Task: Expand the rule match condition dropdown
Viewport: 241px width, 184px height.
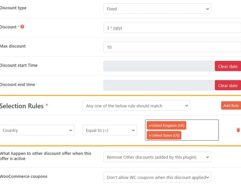Action: (136, 106)
